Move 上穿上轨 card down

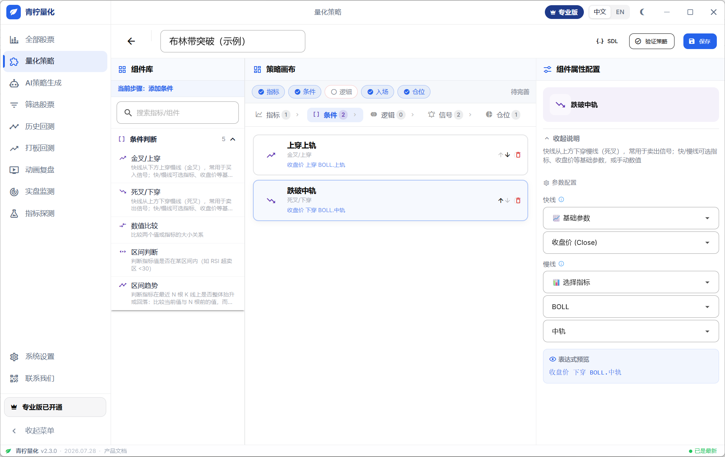tap(507, 155)
